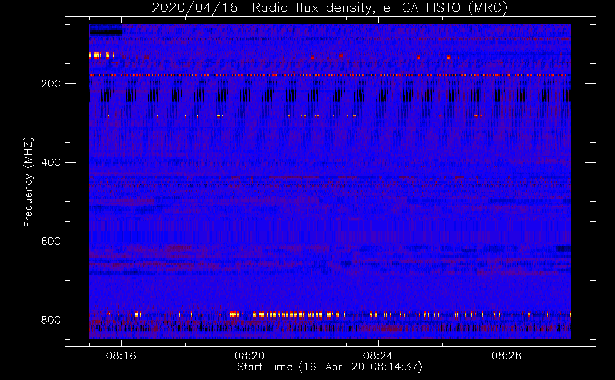Click the 08:16 time tick label

click(x=121, y=356)
